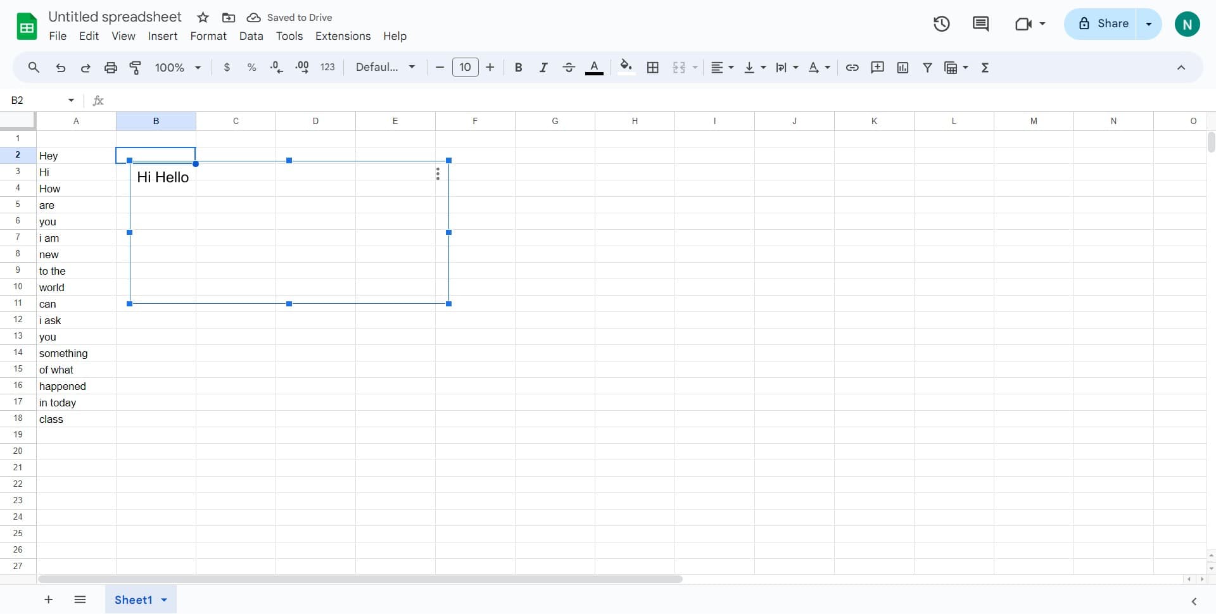Toggle bold formatting
1216x614 pixels.
[518, 67]
